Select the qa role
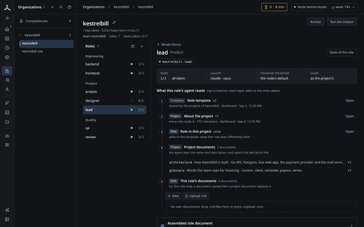The height and width of the screenshot is (227, 364). point(115,128)
